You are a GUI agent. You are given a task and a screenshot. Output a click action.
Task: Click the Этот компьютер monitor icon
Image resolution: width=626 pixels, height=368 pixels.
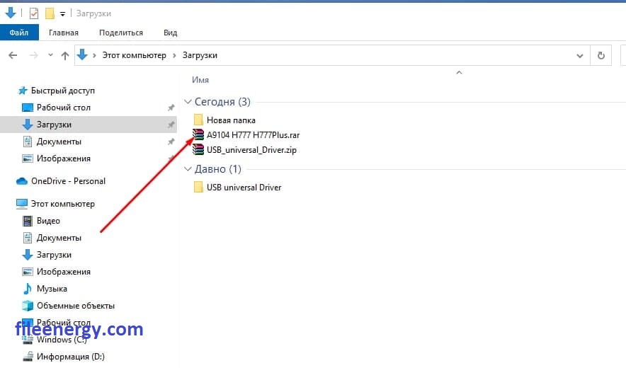click(x=21, y=204)
